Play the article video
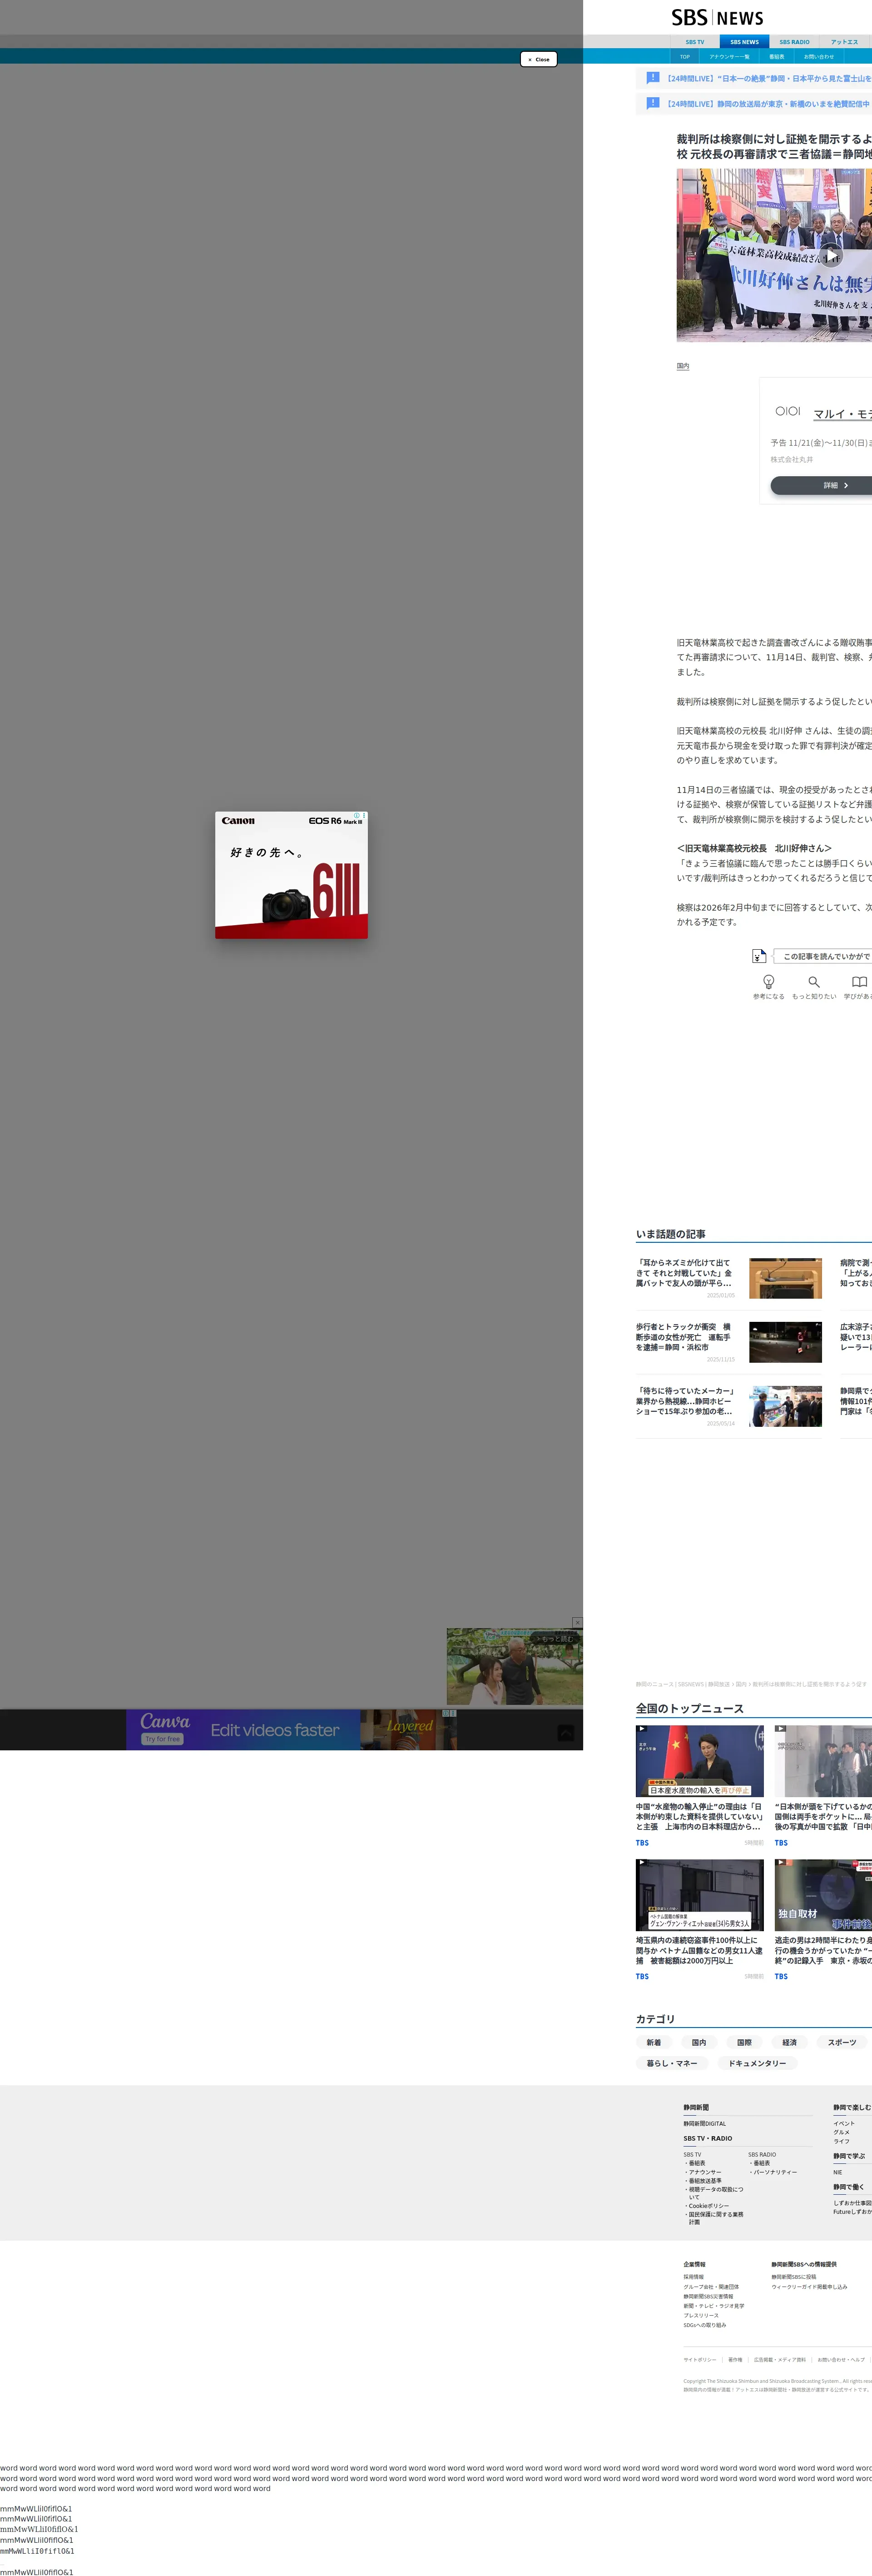The width and height of the screenshot is (872, 2576). [x=831, y=255]
